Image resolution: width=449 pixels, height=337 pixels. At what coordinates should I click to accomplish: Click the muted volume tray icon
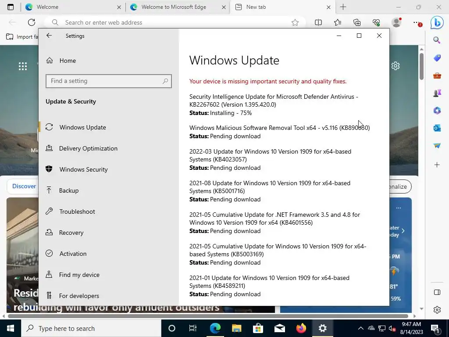point(392,328)
